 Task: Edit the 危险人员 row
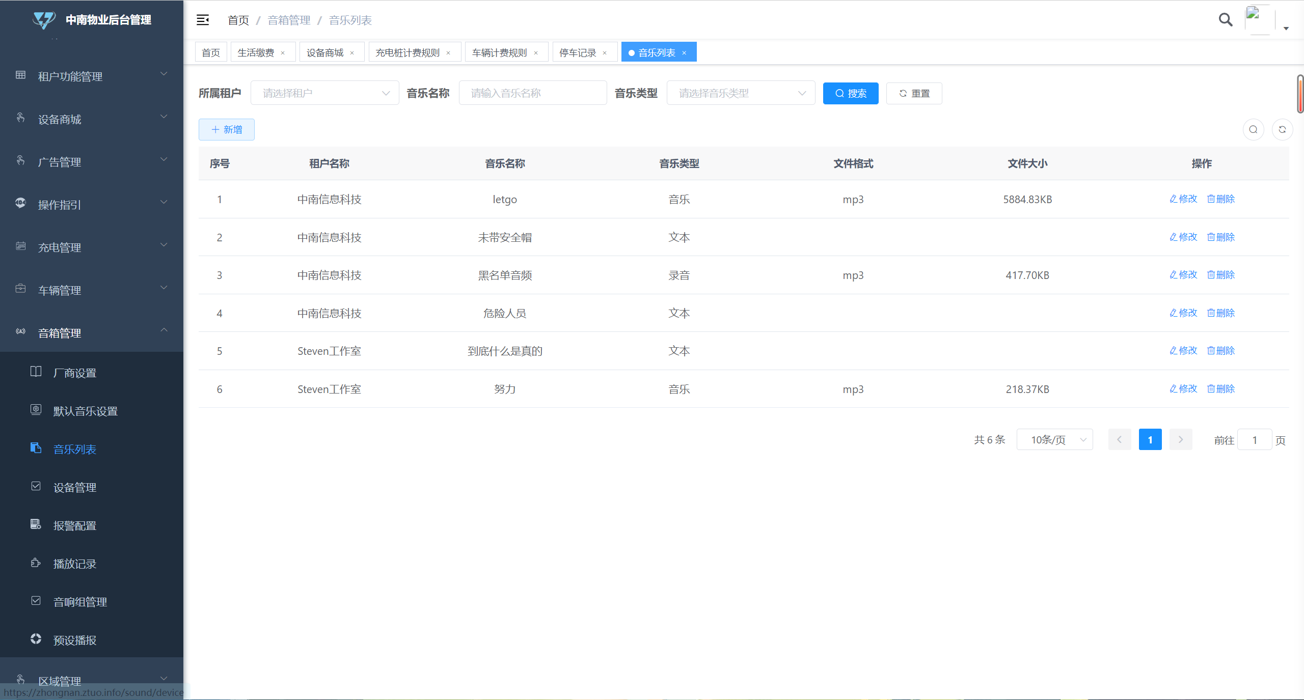[1183, 313]
